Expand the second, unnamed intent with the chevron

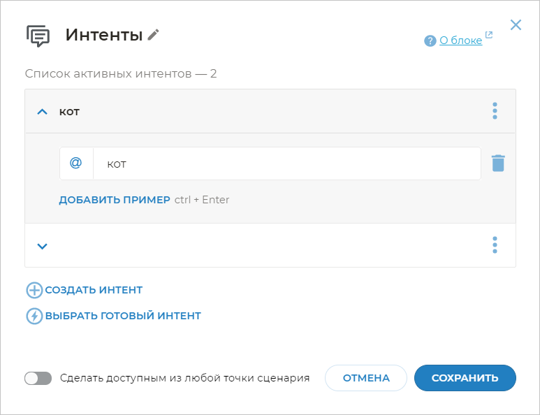click(x=42, y=245)
